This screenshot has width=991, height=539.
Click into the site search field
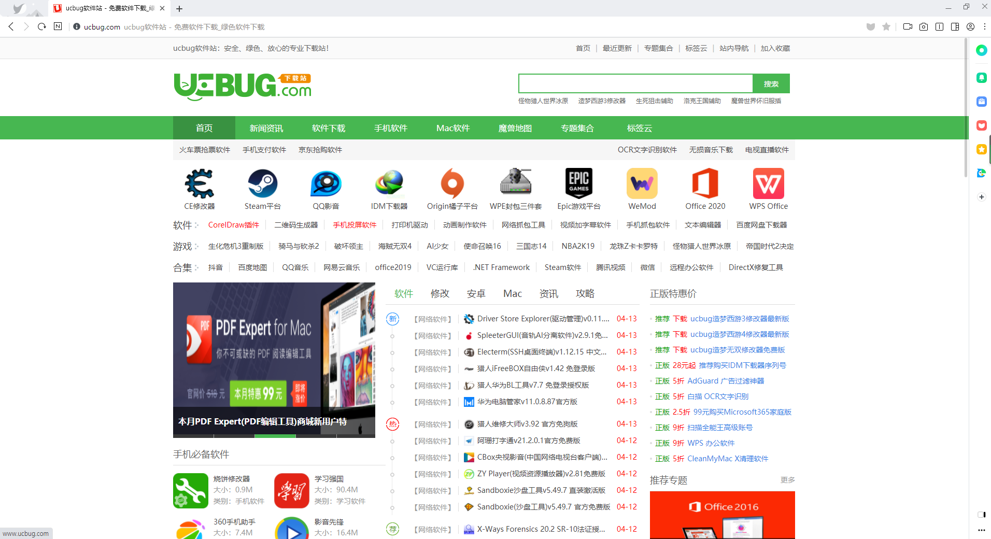(635, 83)
